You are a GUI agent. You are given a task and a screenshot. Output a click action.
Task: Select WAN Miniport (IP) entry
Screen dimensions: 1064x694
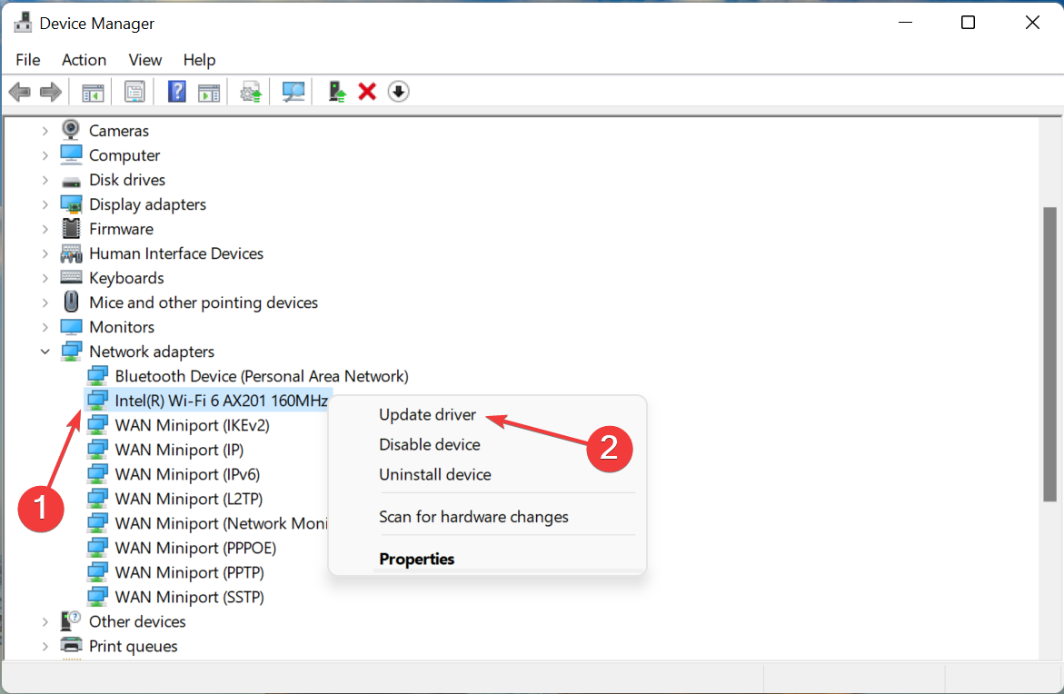179,450
